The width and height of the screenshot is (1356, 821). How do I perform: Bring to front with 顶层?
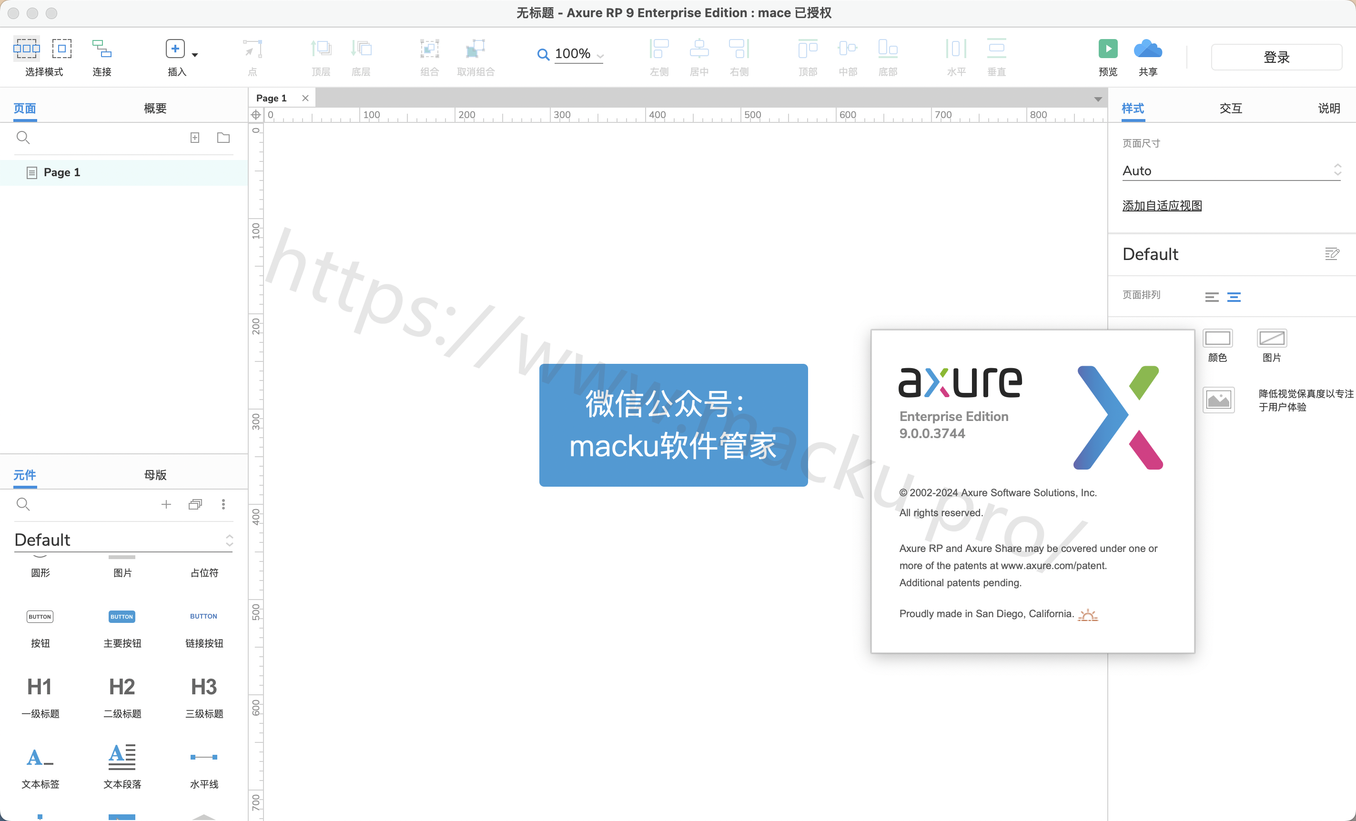[321, 49]
